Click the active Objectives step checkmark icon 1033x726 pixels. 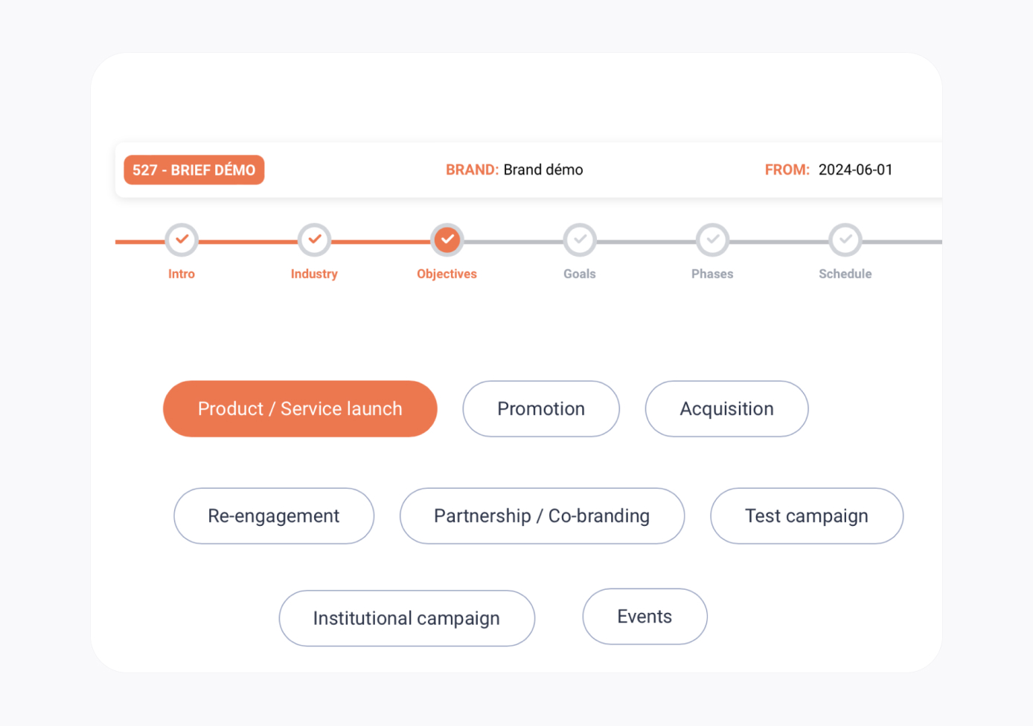447,240
